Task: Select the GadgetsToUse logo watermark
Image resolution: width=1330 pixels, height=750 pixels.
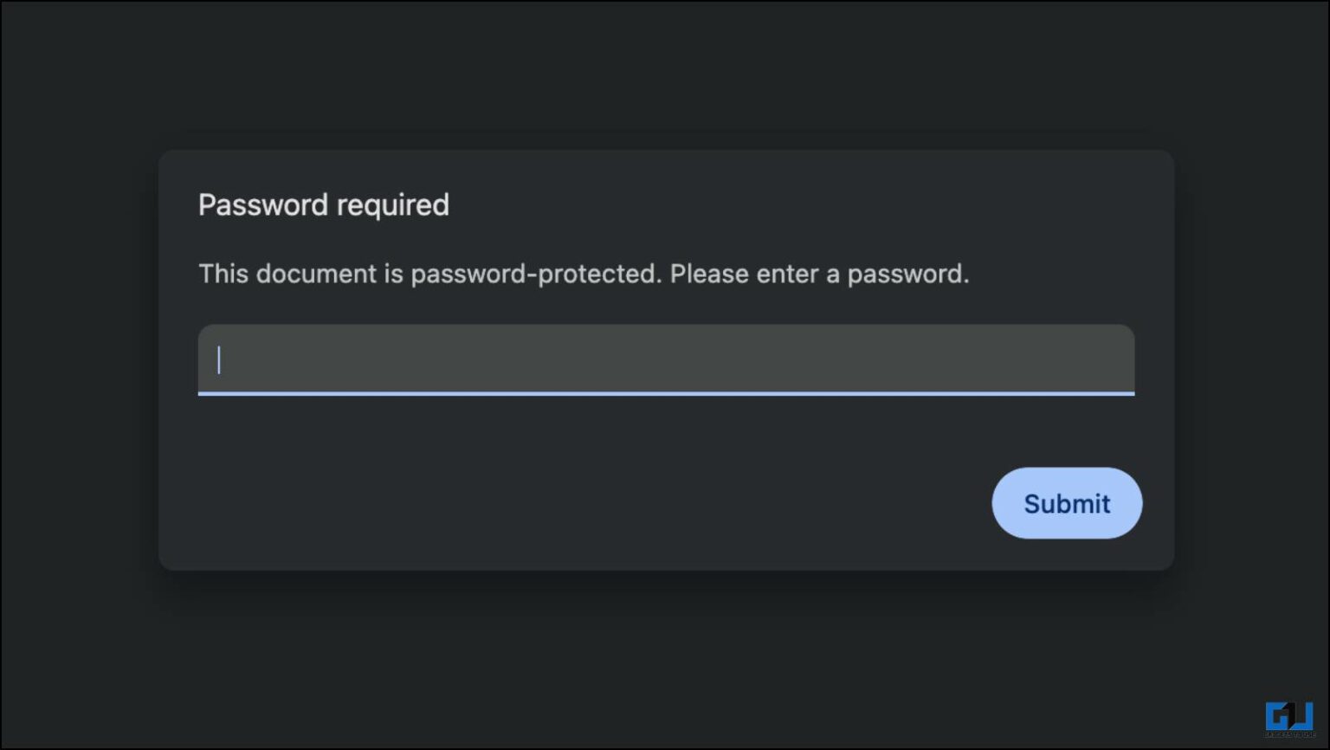Action: point(1289,716)
